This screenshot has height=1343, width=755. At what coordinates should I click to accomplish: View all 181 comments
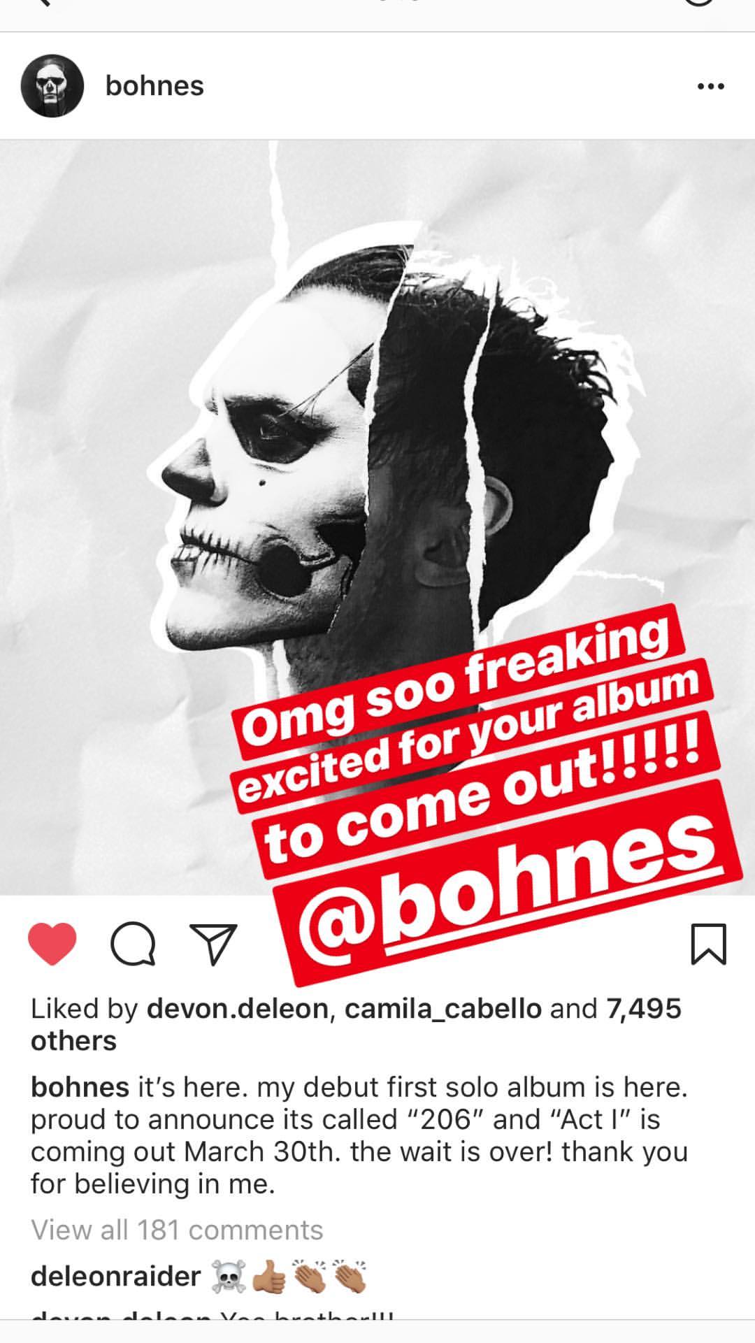point(177,1230)
